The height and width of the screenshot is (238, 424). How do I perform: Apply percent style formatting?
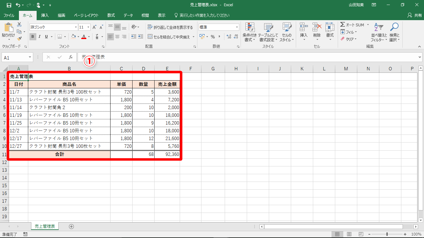click(x=213, y=37)
